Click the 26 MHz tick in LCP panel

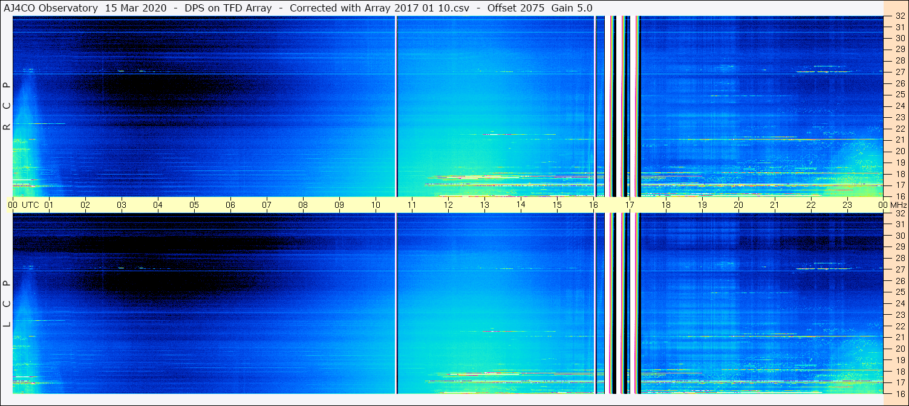[899, 281]
